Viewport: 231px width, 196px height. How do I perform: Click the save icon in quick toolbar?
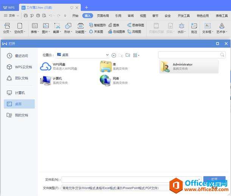pyautogui.click(x=26, y=16)
